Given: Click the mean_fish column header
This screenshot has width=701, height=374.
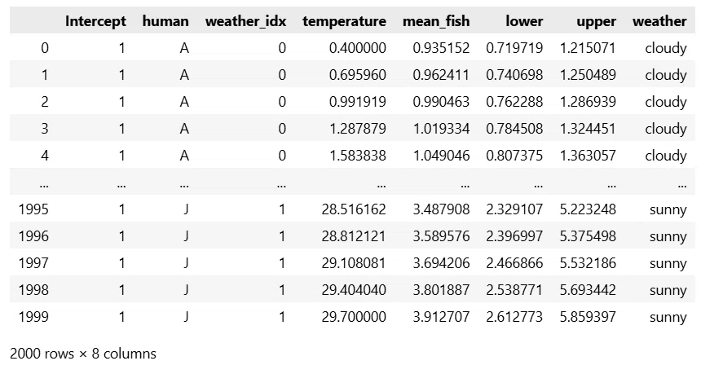Looking at the screenshot, I should click(x=436, y=21).
